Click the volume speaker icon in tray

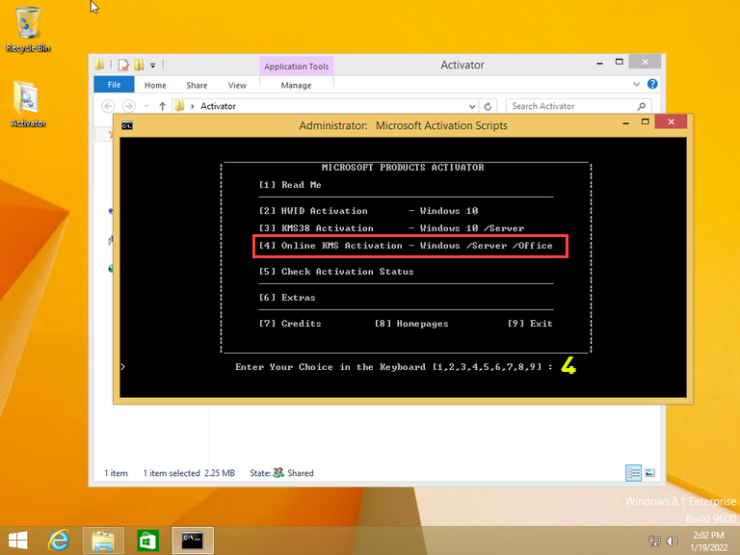(x=672, y=541)
